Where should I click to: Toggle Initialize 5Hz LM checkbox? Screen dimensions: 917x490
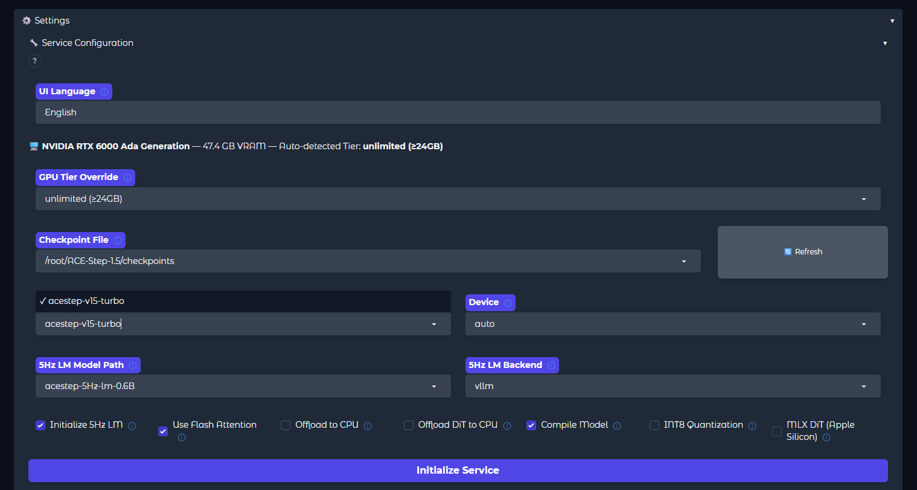click(x=40, y=425)
